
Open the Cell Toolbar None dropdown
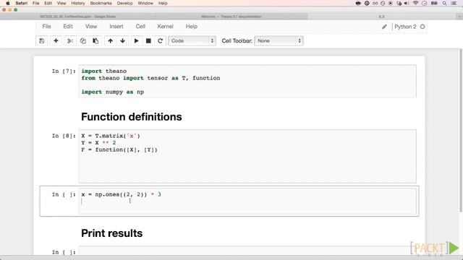tap(279, 40)
